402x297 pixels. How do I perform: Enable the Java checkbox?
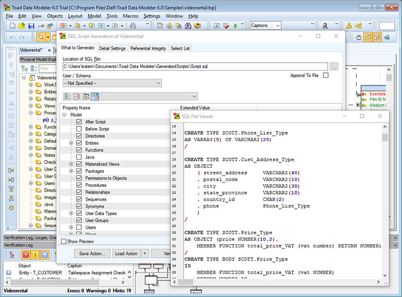[79, 157]
